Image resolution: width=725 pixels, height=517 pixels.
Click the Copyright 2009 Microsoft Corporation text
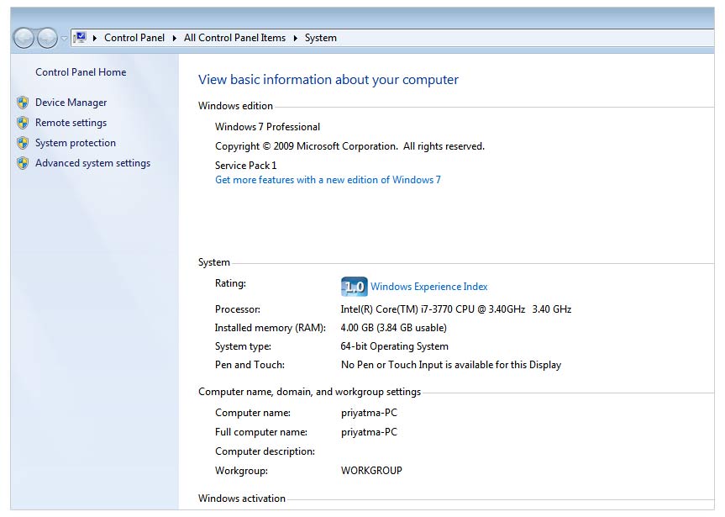coord(349,146)
